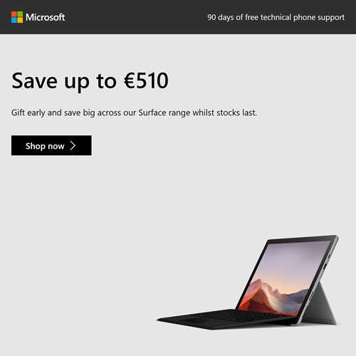Select the Microsoft wordmark text
Screen dimensions: 356x356
point(45,17)
